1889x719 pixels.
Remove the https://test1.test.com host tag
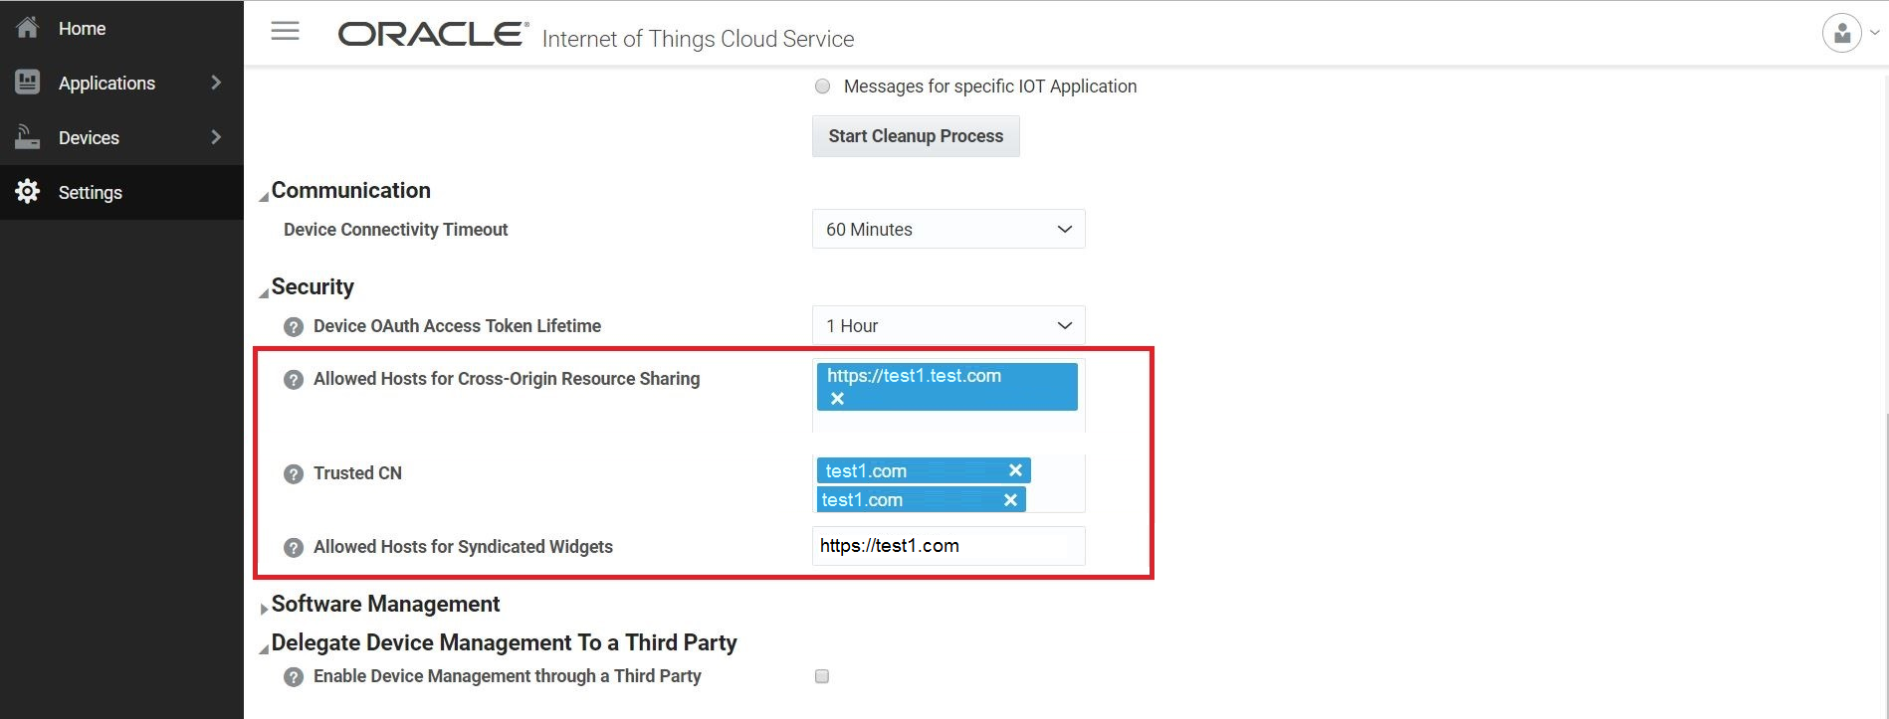click(838, 399)
